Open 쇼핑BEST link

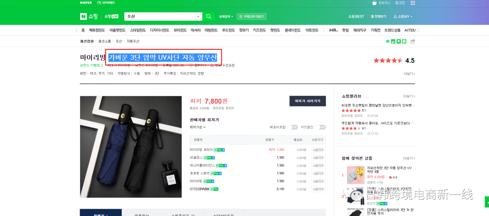[x=356, y=16]
